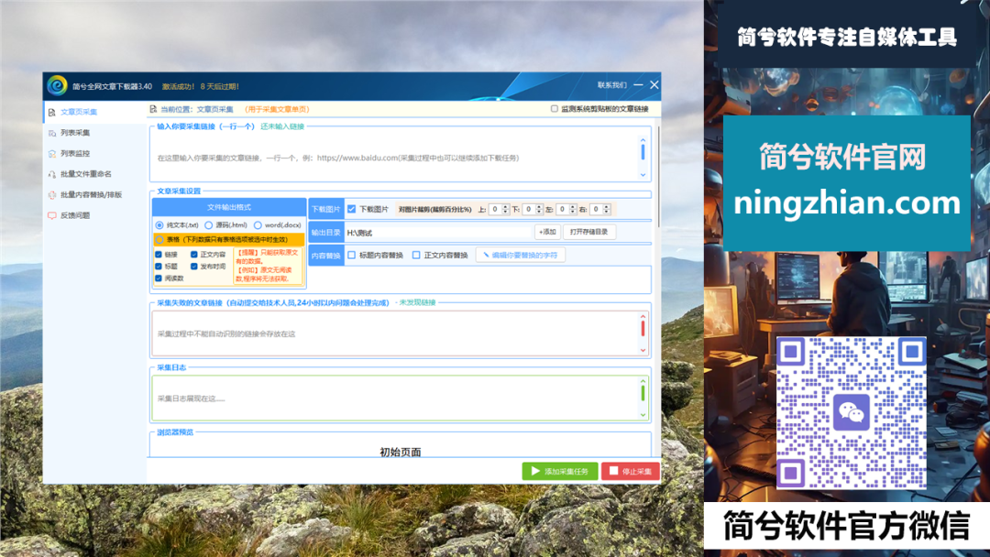Decrease the 右 crop percentage

606,212
